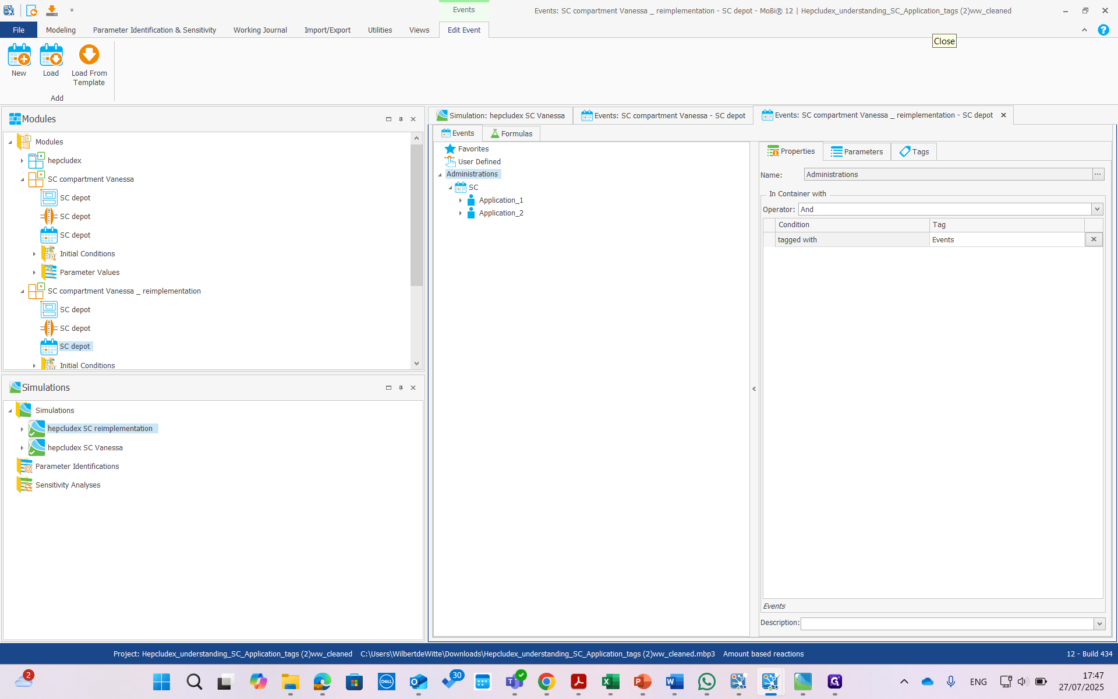This screenshot has height=699, width=1118.
Task: Open the Operator dropdown
Action: 1097,209
